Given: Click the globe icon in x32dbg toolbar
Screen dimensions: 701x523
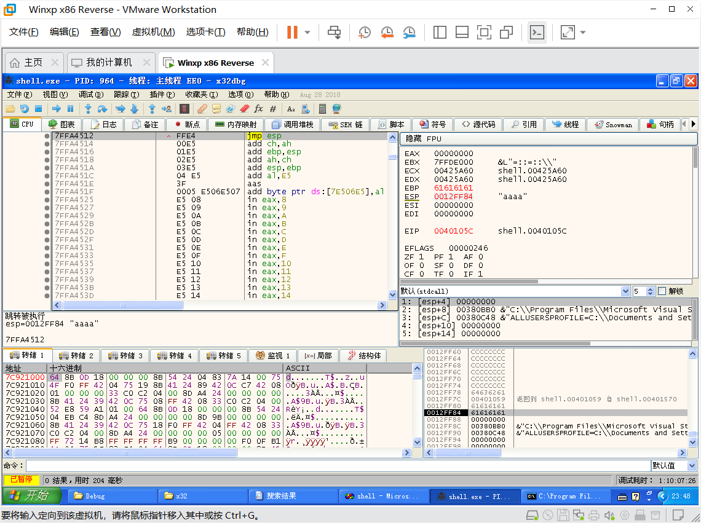Looking at the screenshot, I should coord(336,109).
